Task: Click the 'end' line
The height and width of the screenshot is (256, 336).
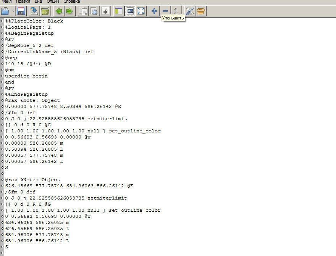Action: pos(10,82)
